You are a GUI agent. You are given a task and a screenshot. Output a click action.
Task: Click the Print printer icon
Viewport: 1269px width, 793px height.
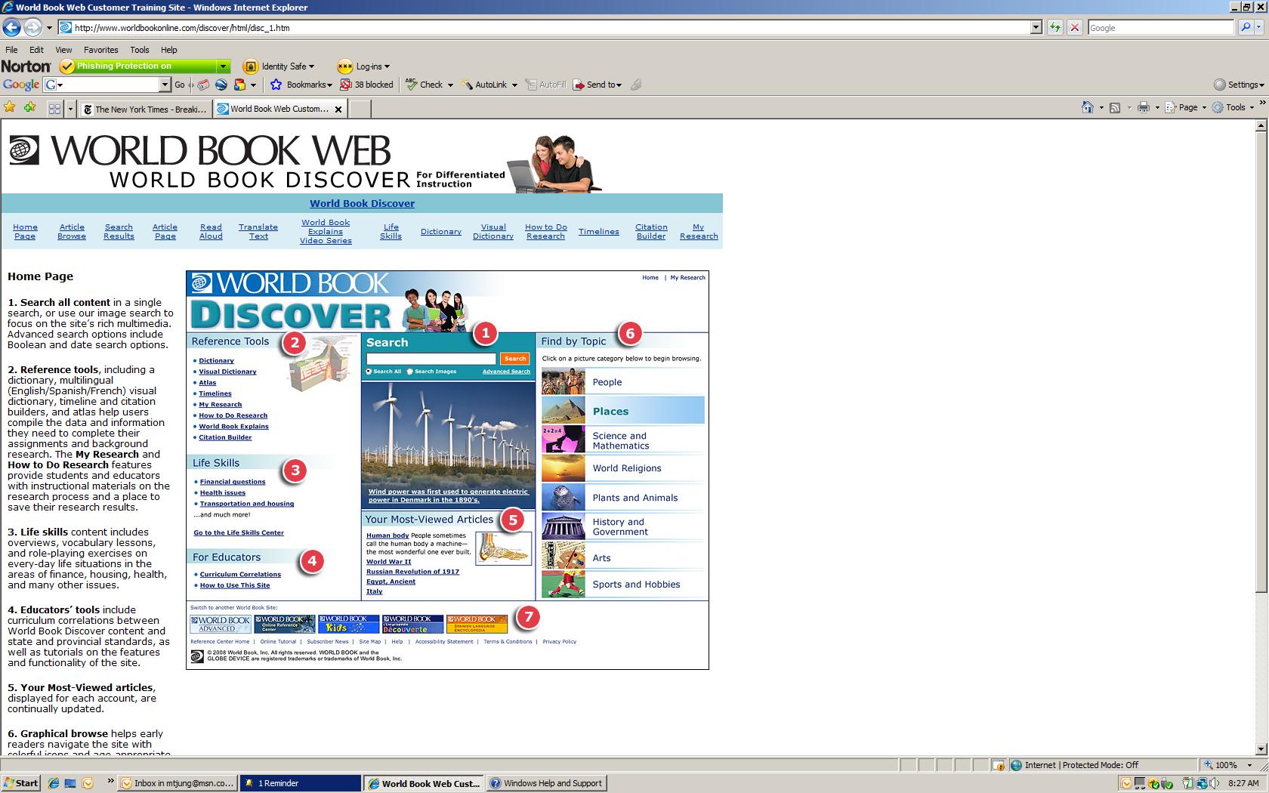click(x=1144, y=107)
